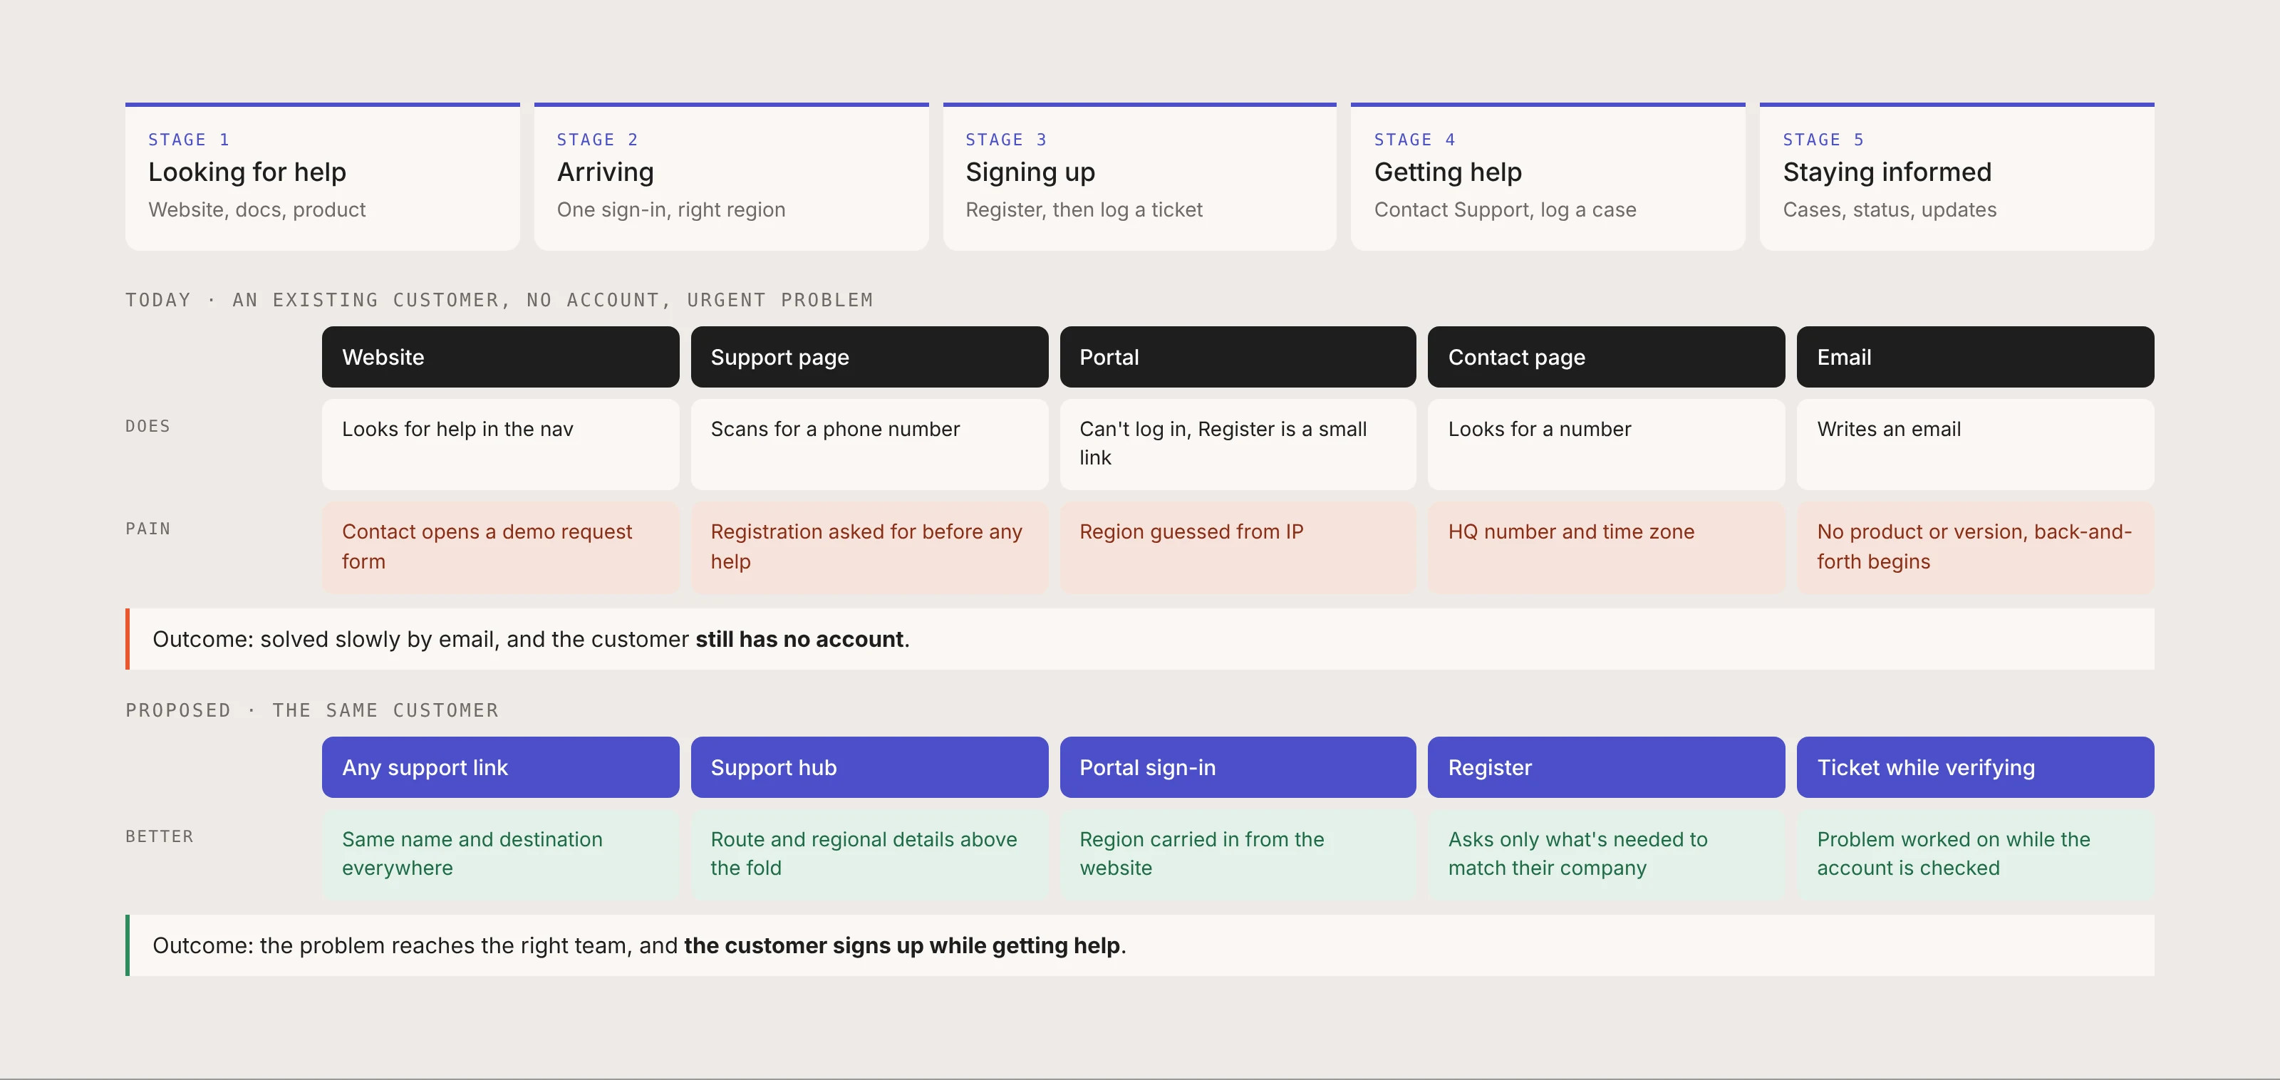Click the BETTER row label
This screenshot has width=2280, height=1080.
tap(160, 836)
